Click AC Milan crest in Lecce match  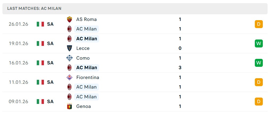coord(69,39)
